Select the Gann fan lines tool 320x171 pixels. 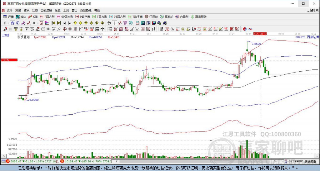click(x=116, y=29)
